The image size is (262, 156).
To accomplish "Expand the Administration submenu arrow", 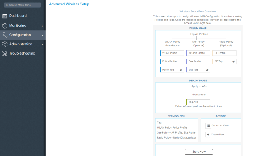I will (x=42, y=45).
